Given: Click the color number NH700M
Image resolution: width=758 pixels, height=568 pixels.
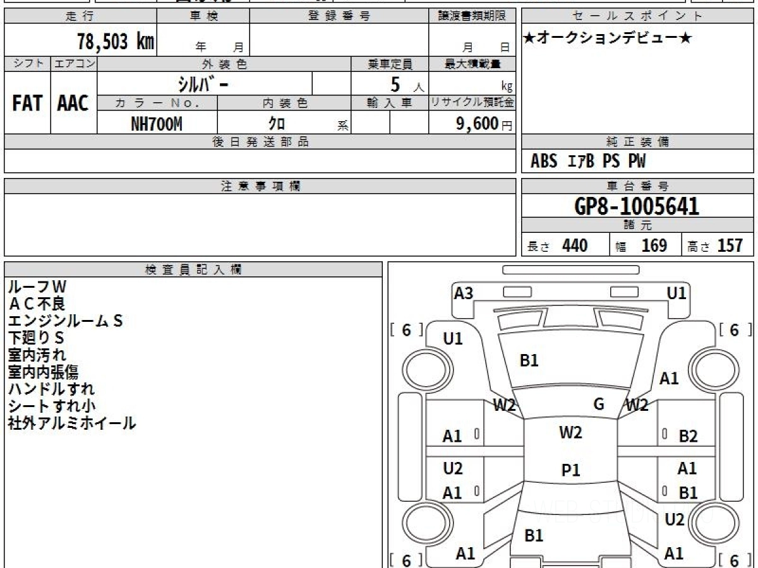Looking at the screenshot, I should [157, 124].
